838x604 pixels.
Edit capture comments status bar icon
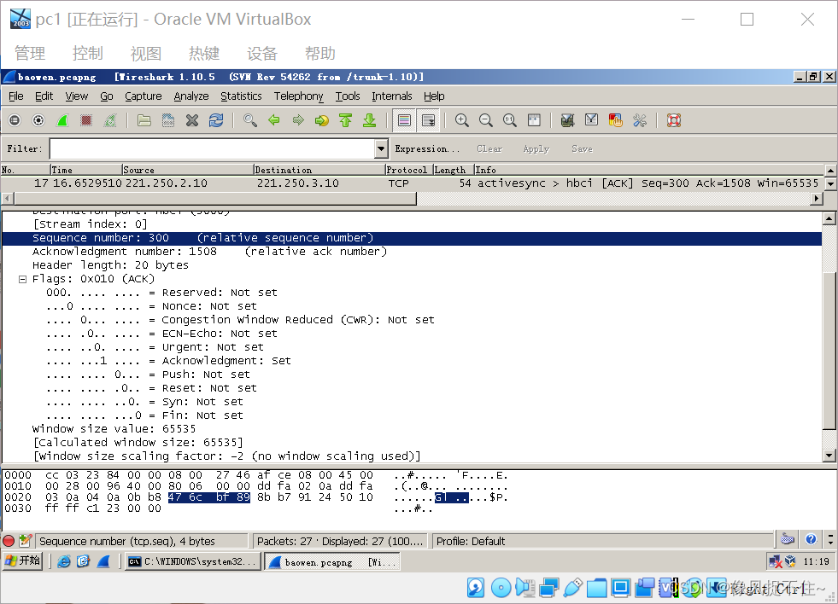[25, 541]
